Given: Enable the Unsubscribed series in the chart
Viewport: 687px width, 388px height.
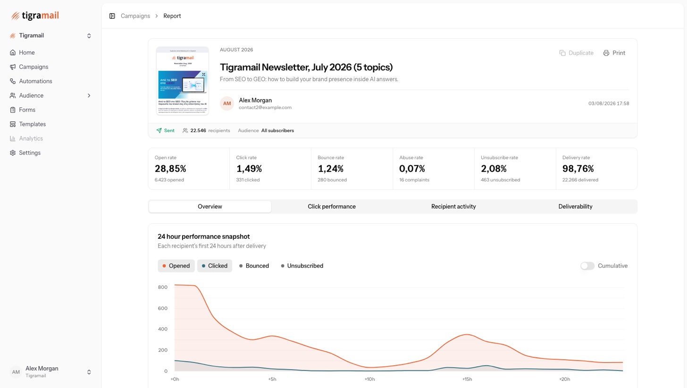Looking at the screenshot, I should pos(302,266).
